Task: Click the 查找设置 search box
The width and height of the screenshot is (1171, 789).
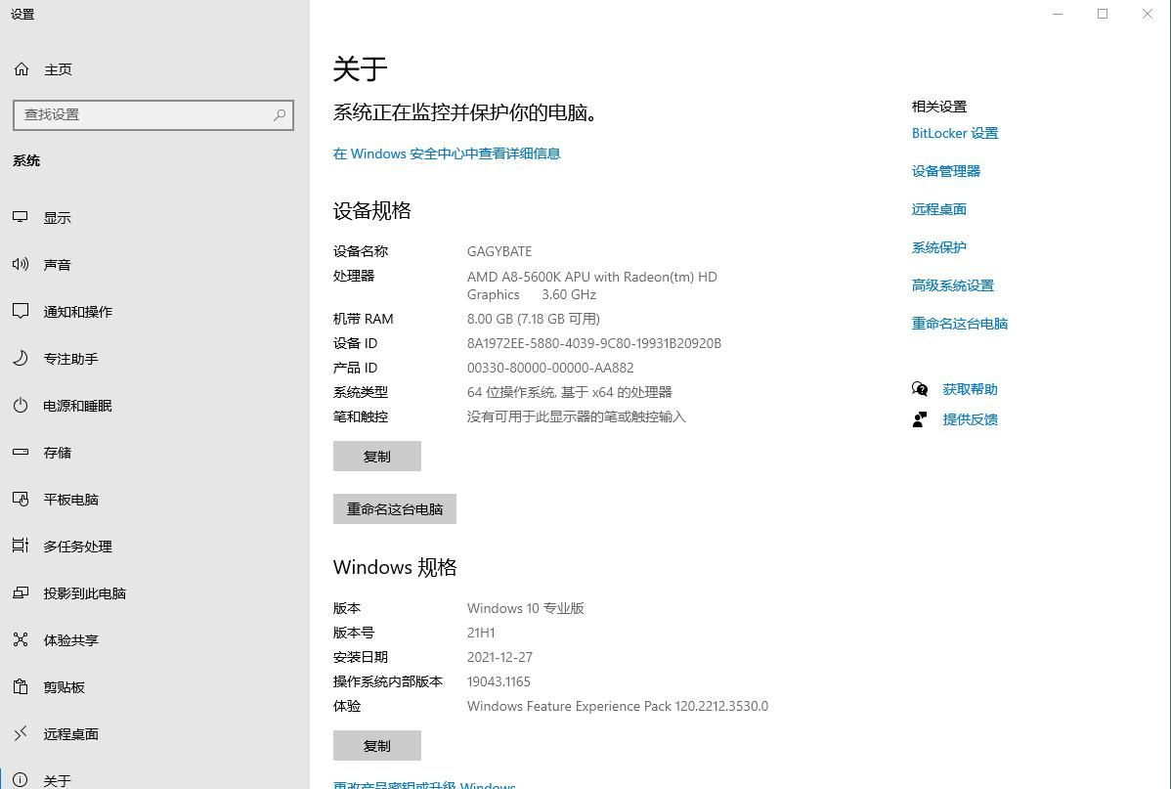Action: pos(152,114)
